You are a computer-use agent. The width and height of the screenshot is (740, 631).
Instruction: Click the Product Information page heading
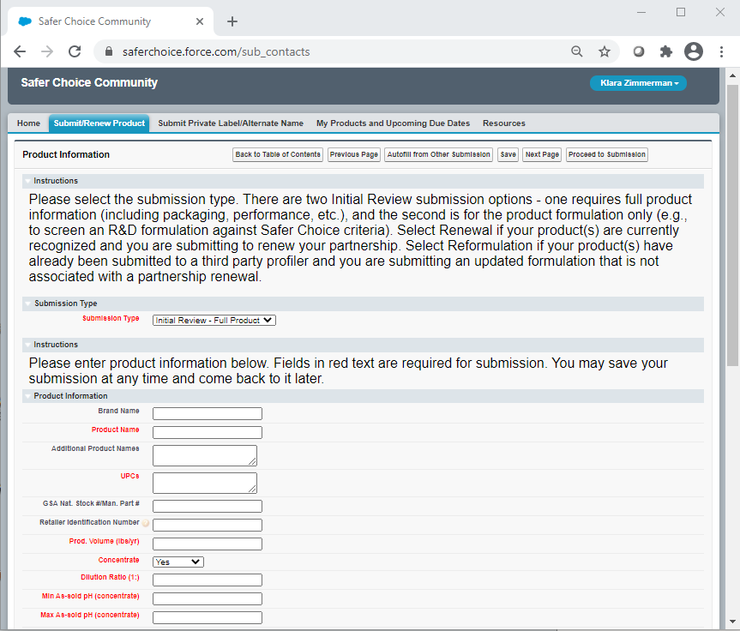[66, 155]
